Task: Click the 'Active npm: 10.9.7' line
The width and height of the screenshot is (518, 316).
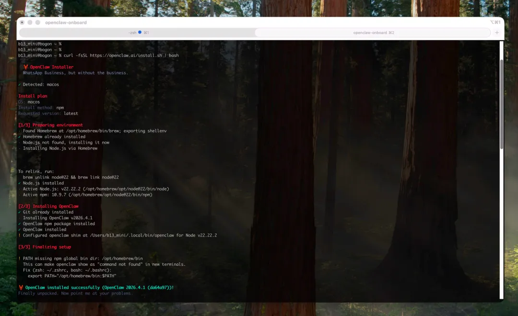Action: 85,194
